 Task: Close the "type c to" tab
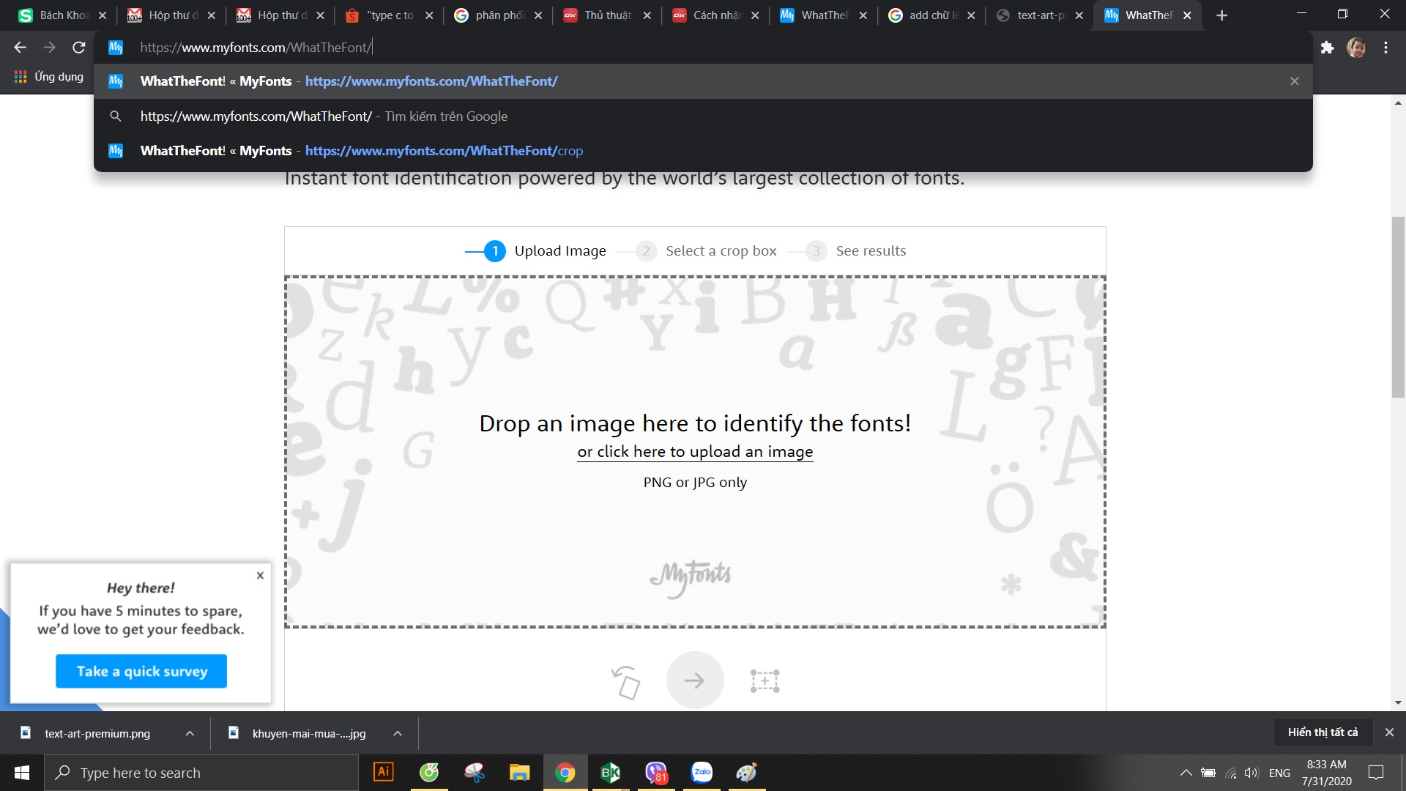click(x=429, y=15)
